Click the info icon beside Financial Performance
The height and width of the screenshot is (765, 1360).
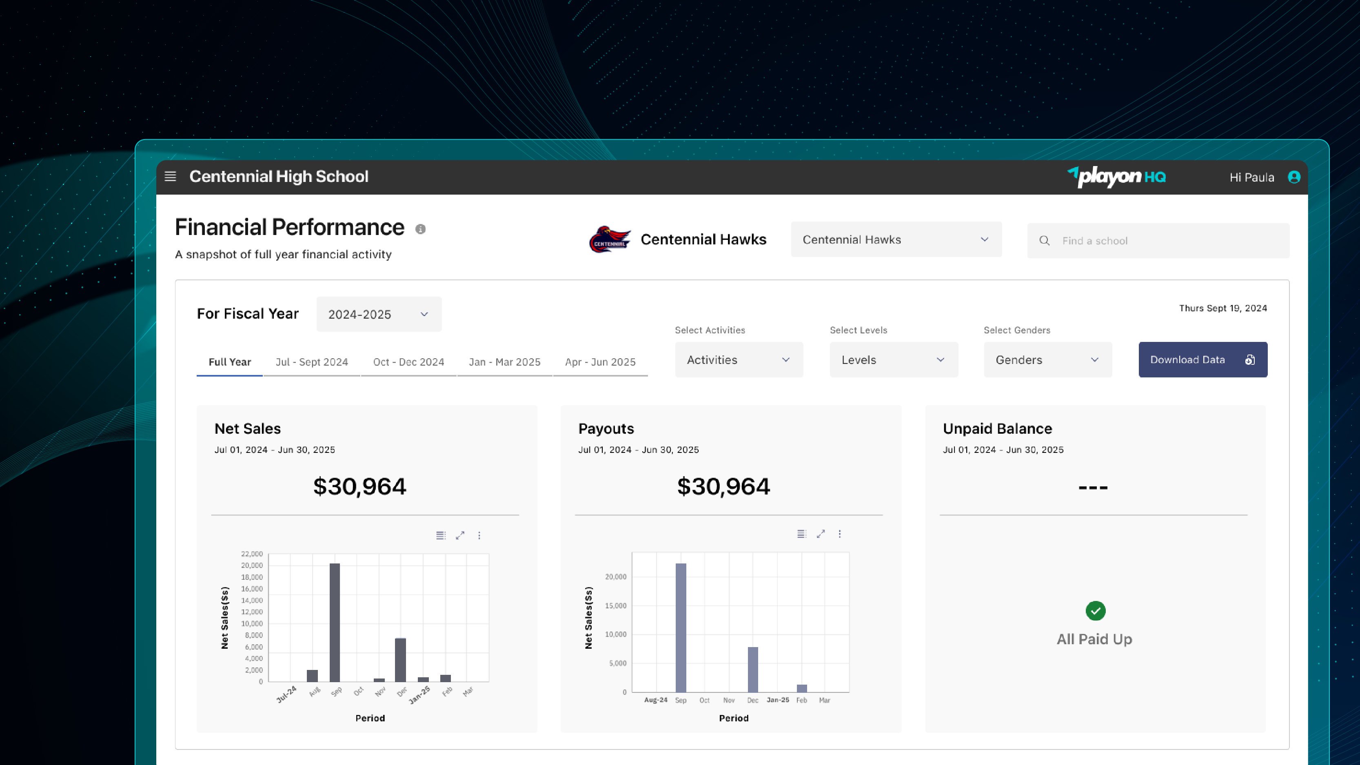click(x=420, y=229)
